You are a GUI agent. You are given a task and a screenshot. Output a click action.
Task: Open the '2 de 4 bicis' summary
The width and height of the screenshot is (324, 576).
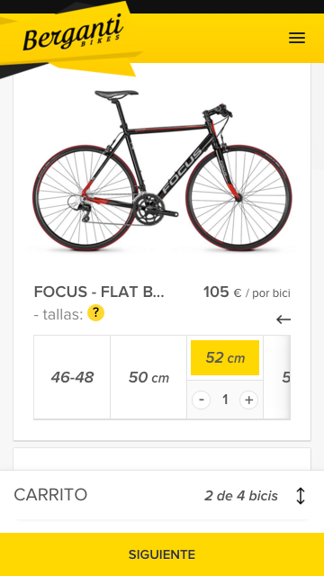[x=241, y=496]
